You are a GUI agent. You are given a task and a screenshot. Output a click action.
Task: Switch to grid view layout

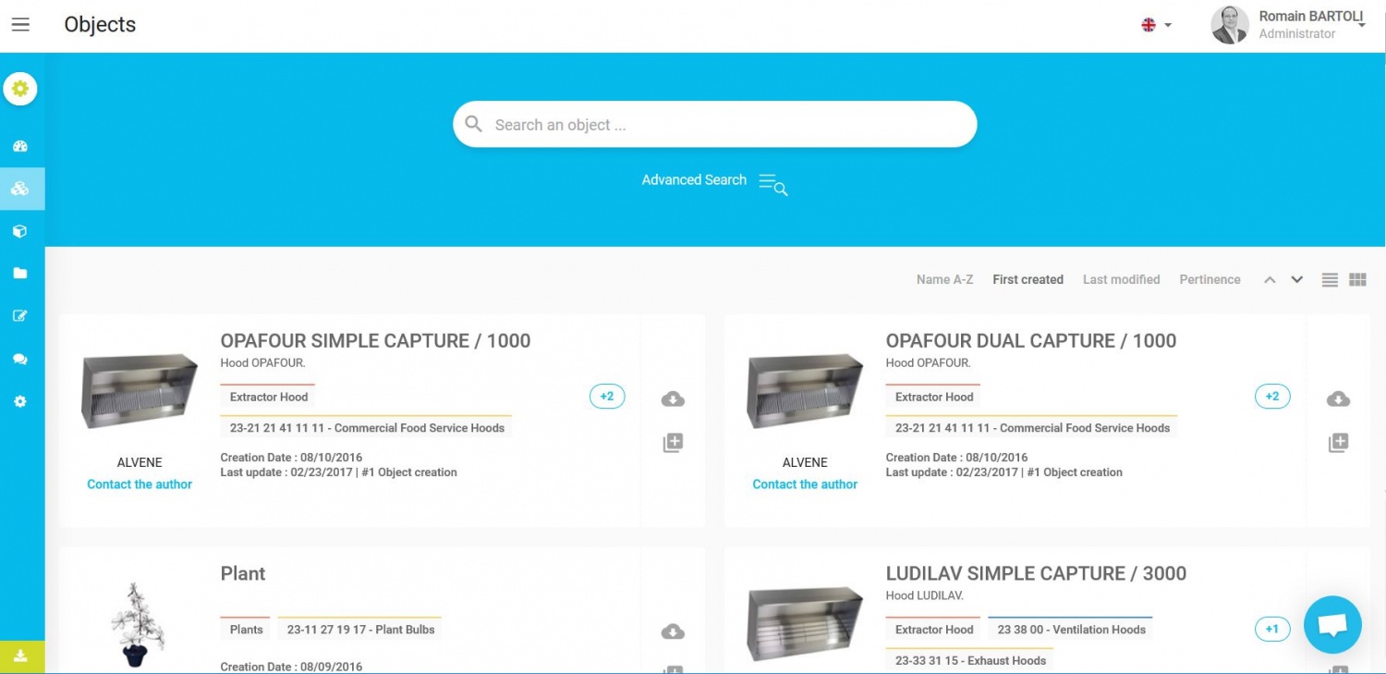[x=1357, y=280]
